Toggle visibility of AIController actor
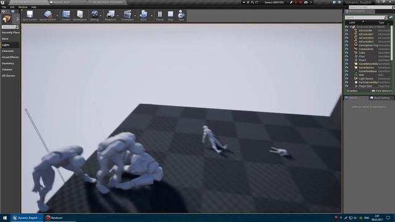Viewport: 395px width, 222px height. 347,30
